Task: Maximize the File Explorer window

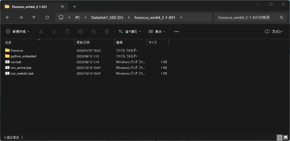Action: tap(271, 4)
